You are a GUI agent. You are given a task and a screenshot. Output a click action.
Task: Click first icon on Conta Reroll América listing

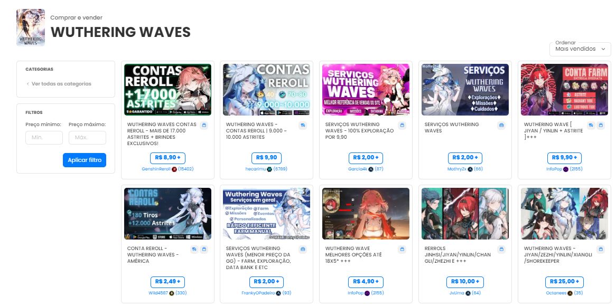[194, 250]
